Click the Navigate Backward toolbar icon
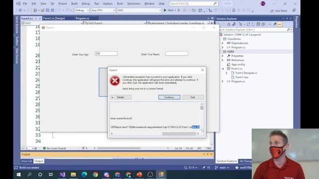Screen dimensions: 319x179 click(20, 10)
